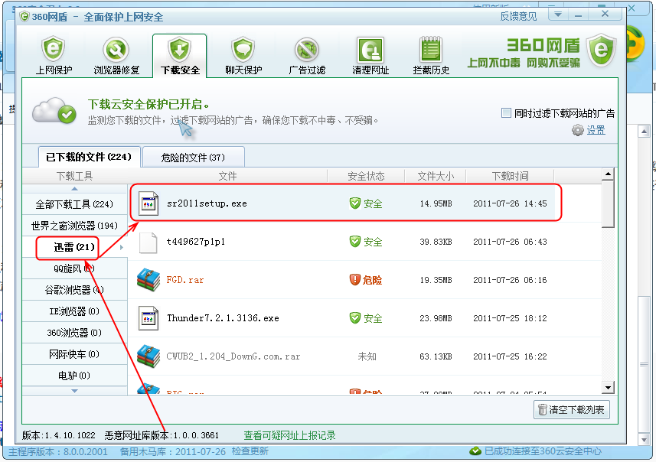The height and width of the screenshot is (462, 656).
Task: Click the cloud protection status icon
Action: pyautogui.click(x=54, y=111)
